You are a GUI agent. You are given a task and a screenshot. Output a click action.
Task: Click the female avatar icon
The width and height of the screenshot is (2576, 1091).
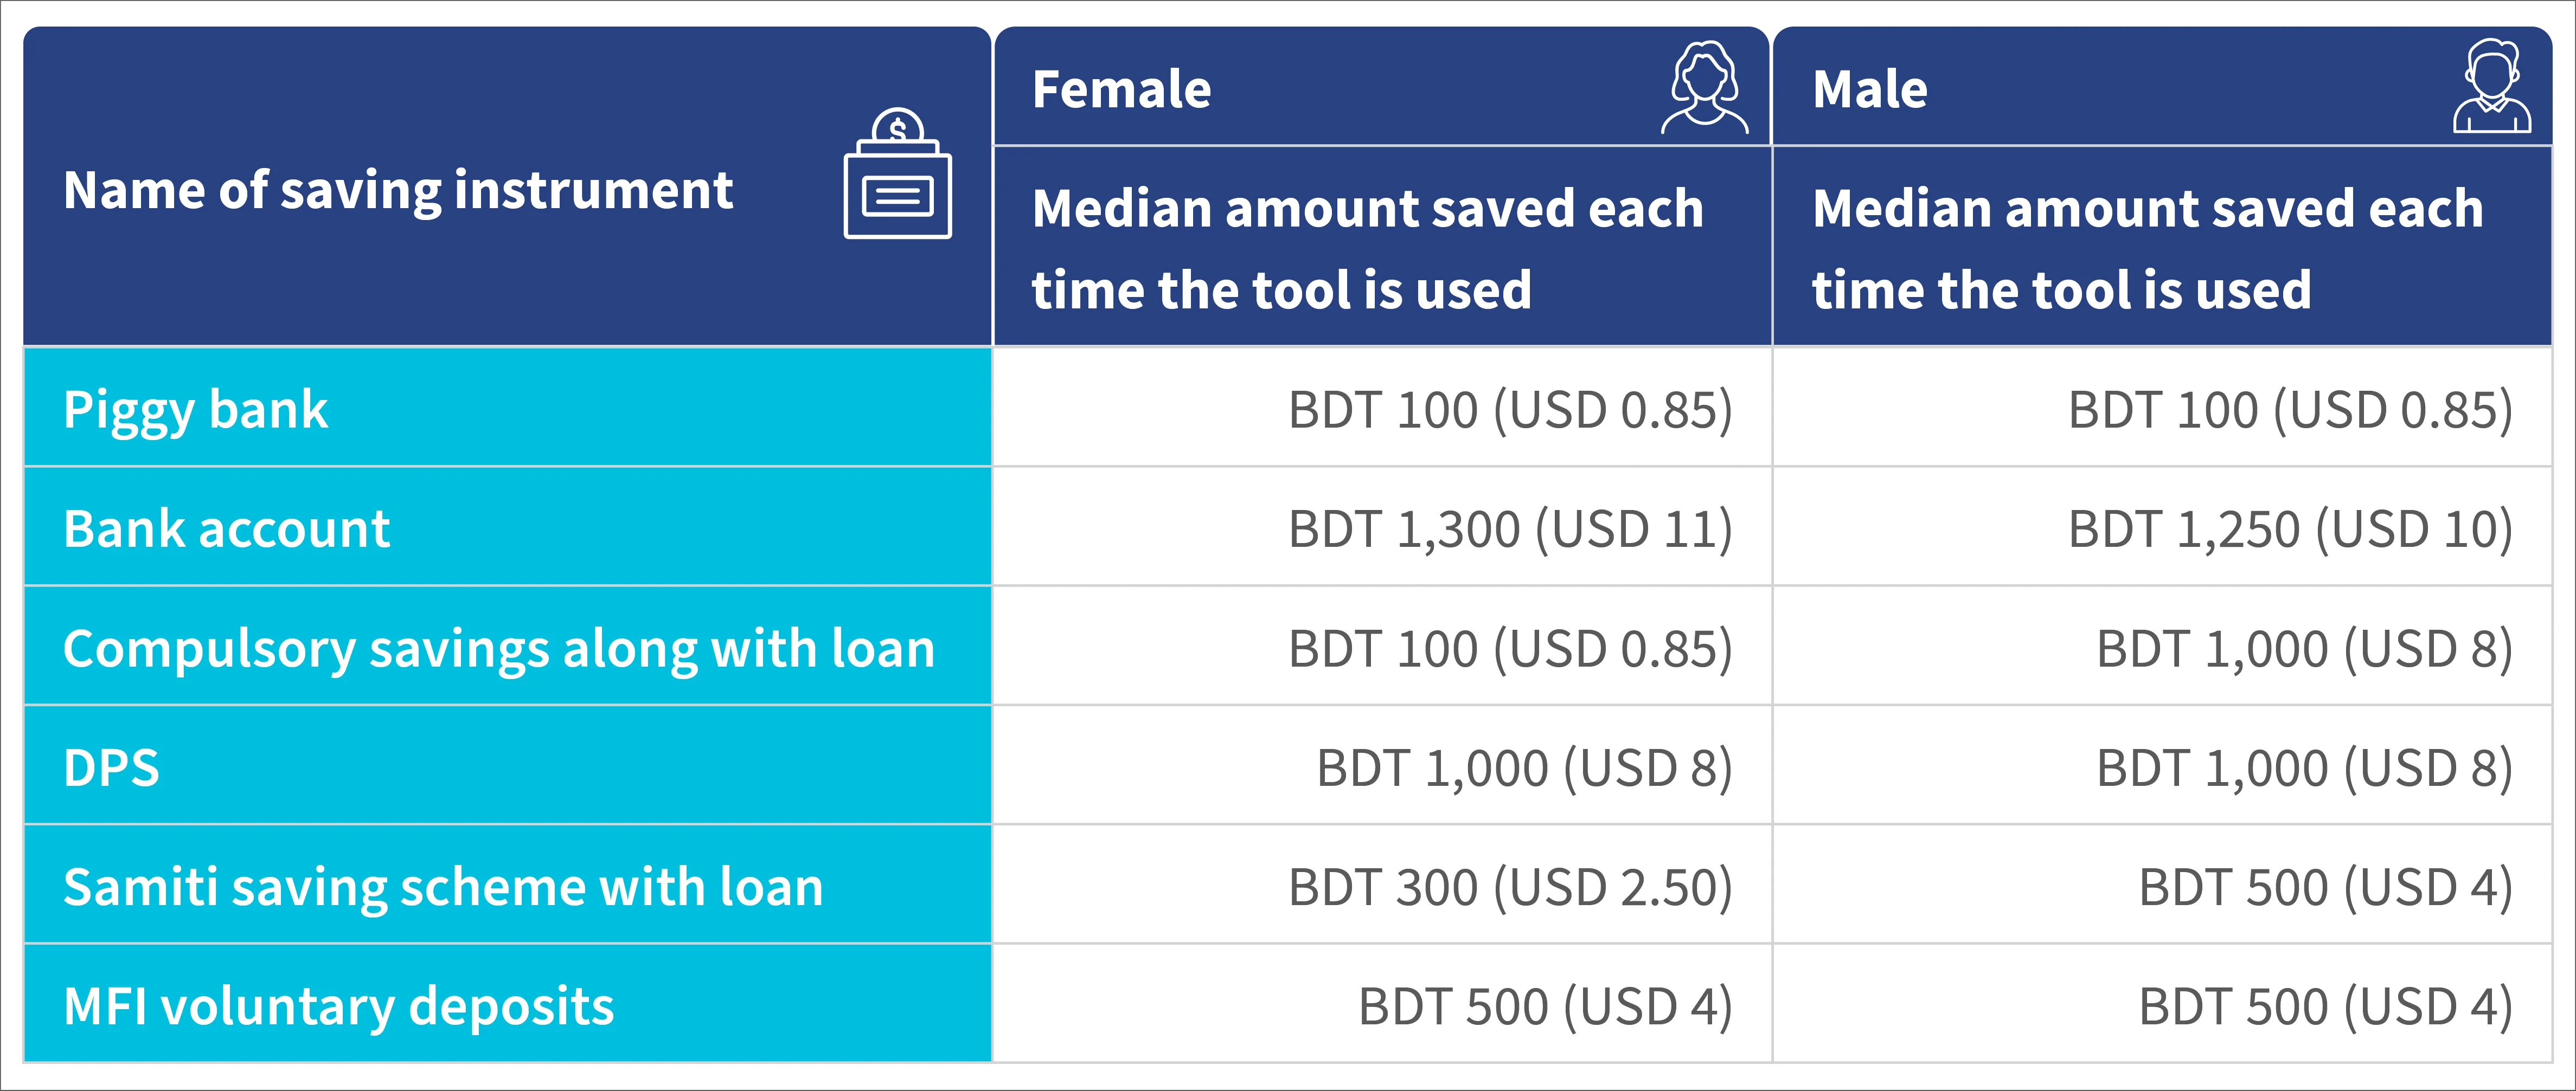coord(1705,87)
